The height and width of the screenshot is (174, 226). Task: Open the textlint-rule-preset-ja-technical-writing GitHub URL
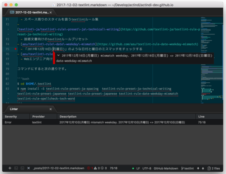tap(161, 29)
